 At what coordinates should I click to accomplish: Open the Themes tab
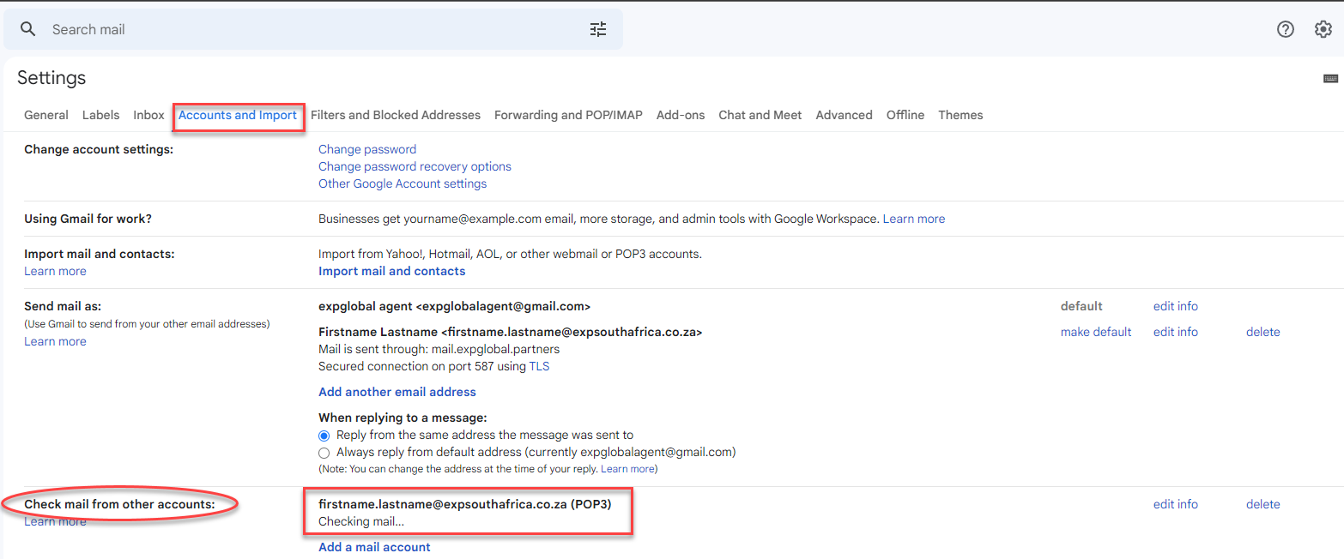tap(960, 115)
